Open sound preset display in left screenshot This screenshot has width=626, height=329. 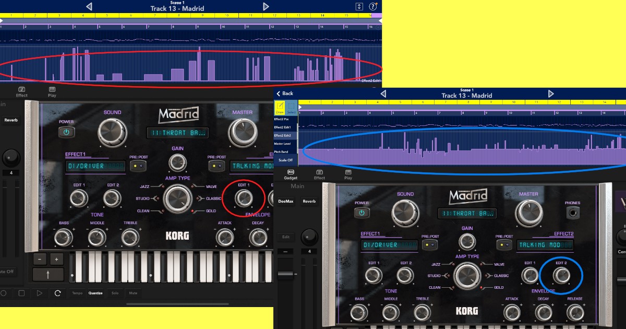[178, 133]
